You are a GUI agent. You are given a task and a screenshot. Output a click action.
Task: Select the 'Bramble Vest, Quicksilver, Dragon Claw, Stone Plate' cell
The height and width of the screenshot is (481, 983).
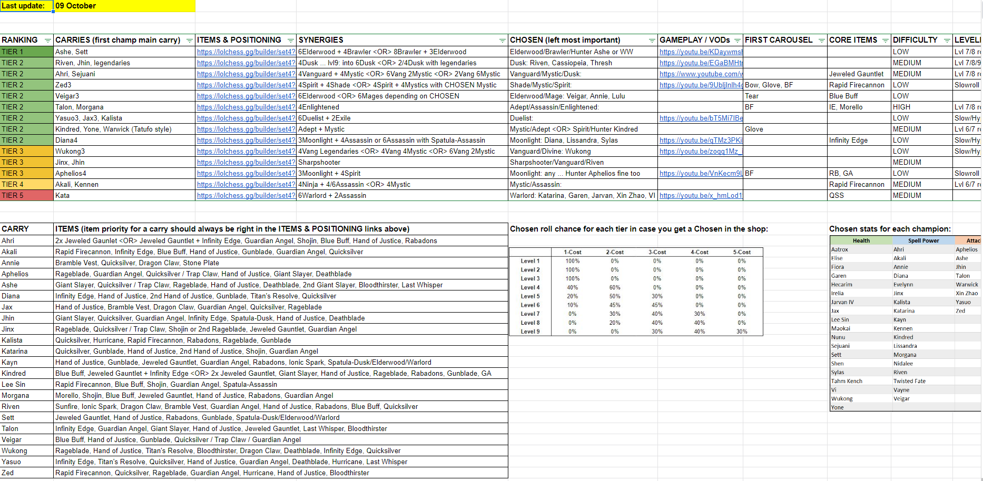281,263
